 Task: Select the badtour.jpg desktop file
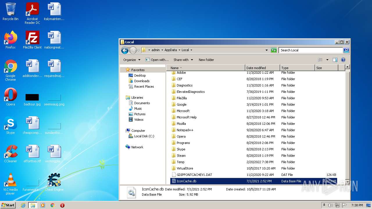(x=32, y=100)
